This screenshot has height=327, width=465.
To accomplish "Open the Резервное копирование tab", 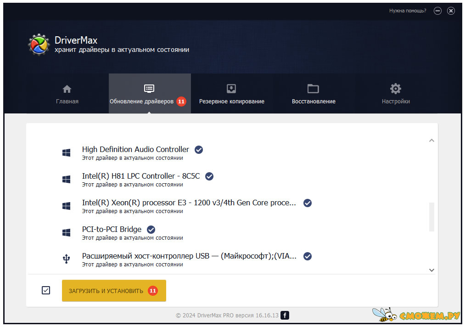I will 232,94.
